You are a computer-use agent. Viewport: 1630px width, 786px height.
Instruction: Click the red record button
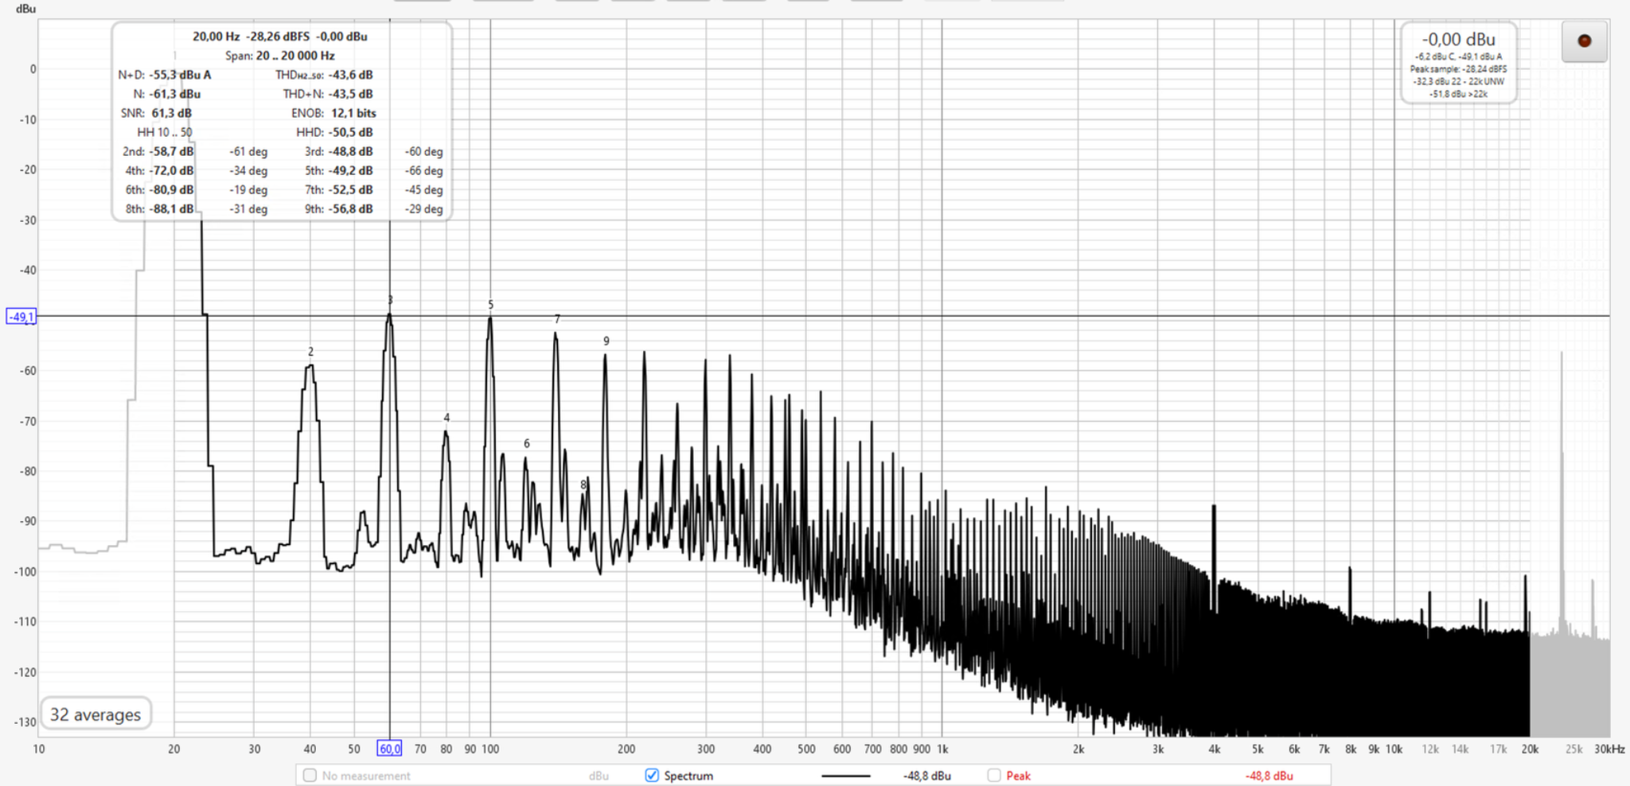pos(1584,41)
